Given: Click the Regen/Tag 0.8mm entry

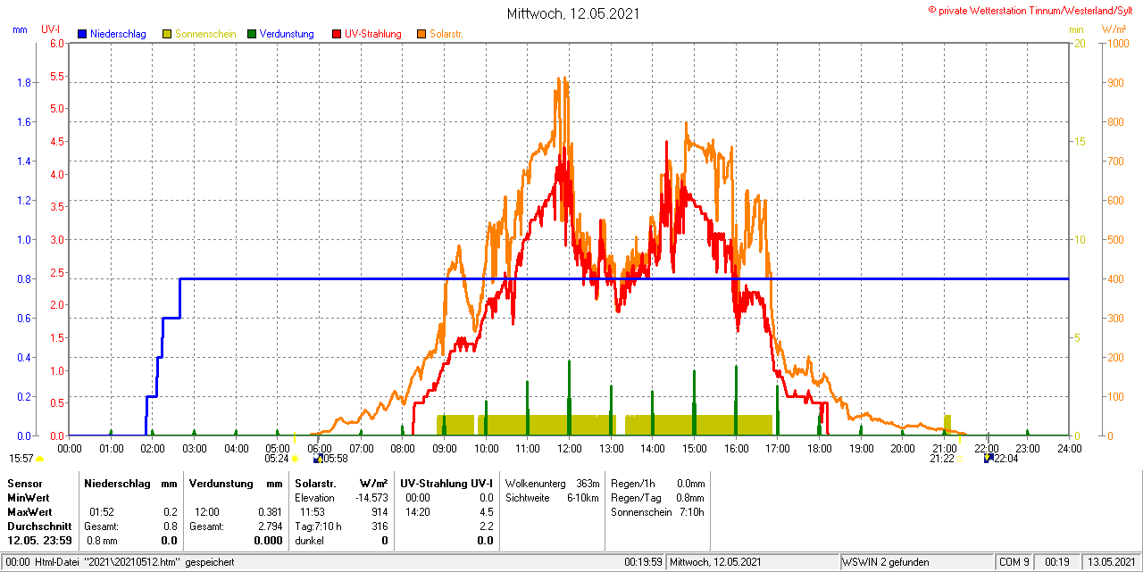Looking at the screenshot, I should [658, 497].
